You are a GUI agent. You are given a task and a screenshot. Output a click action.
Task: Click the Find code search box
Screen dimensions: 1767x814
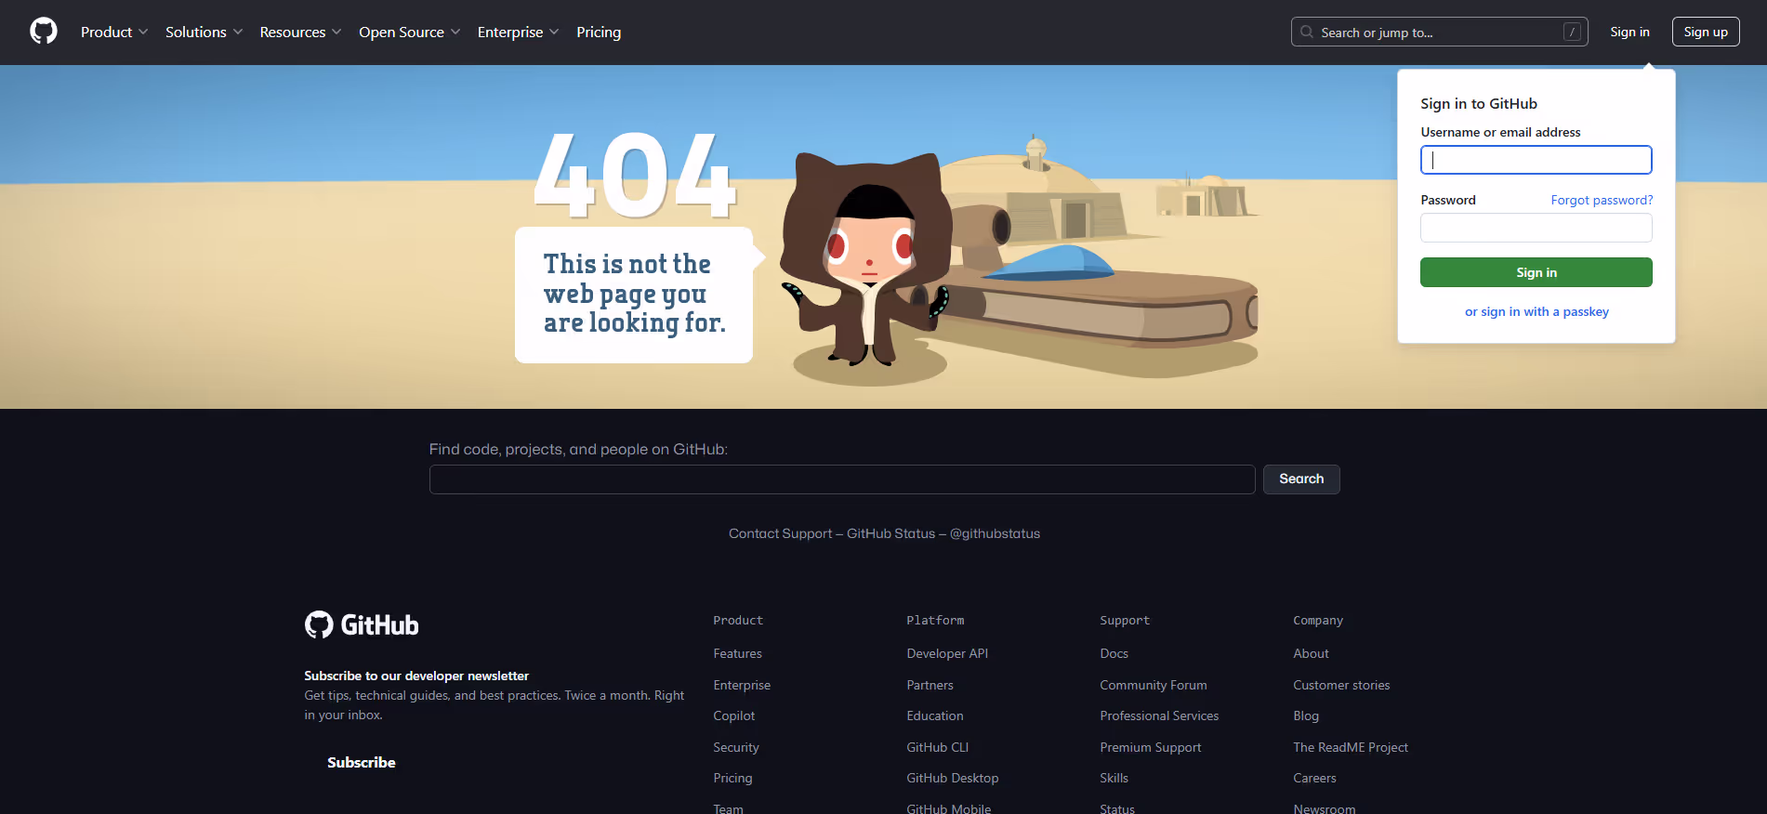pos(841,479)
